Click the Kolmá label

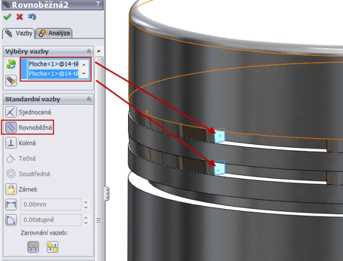click(x=27, y=143)
